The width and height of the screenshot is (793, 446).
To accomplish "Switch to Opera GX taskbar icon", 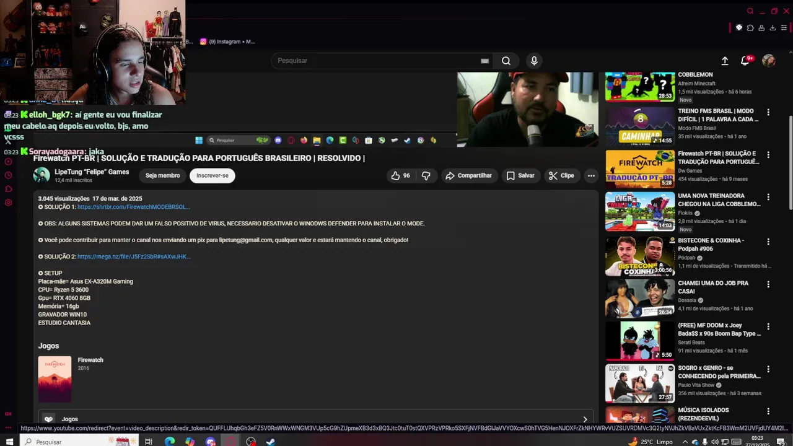I will (x=230, y=442).
